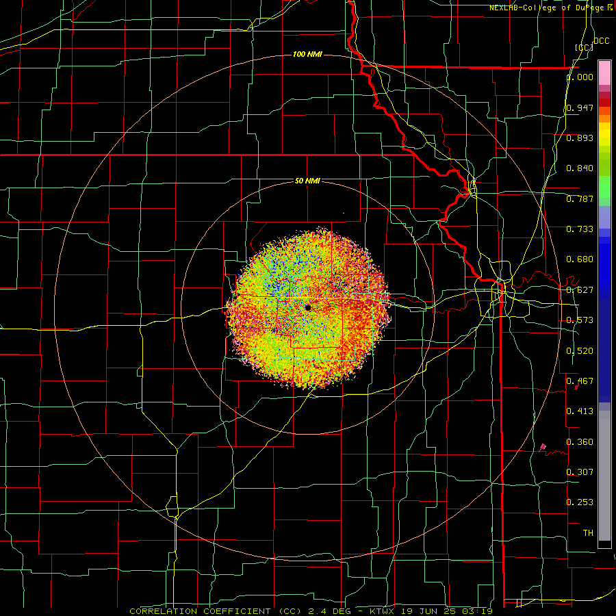Click the black radar site dot
The height and width of the screenshot is (616, 616).
pos(308,307)
